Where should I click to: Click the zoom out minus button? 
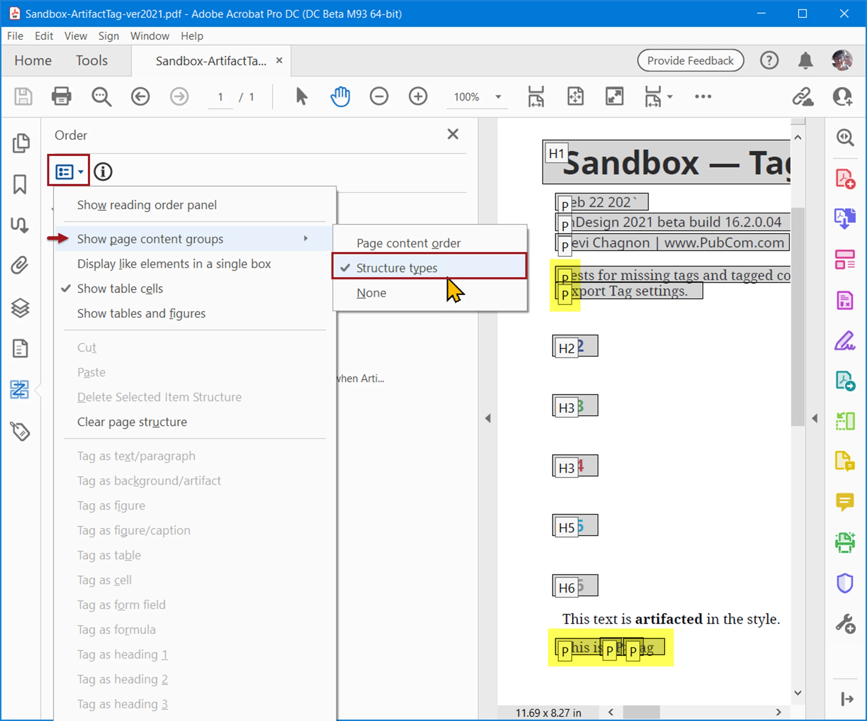(379, 97)
